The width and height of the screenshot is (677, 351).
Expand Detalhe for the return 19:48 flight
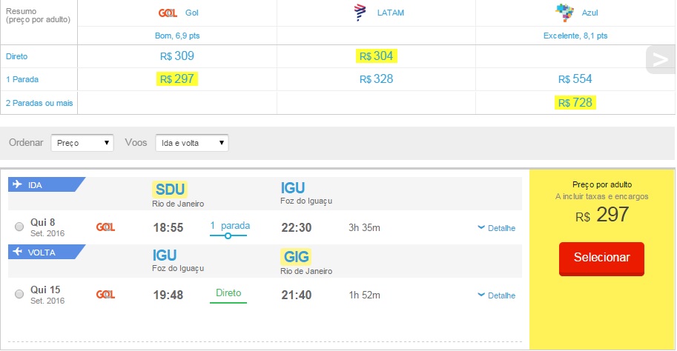(497, 295)
